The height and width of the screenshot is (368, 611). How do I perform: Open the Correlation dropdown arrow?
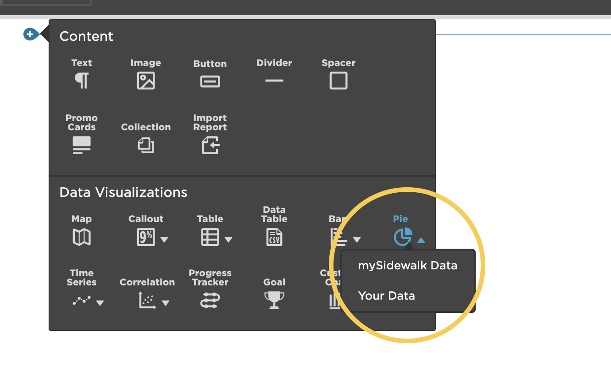pos(166,303)
